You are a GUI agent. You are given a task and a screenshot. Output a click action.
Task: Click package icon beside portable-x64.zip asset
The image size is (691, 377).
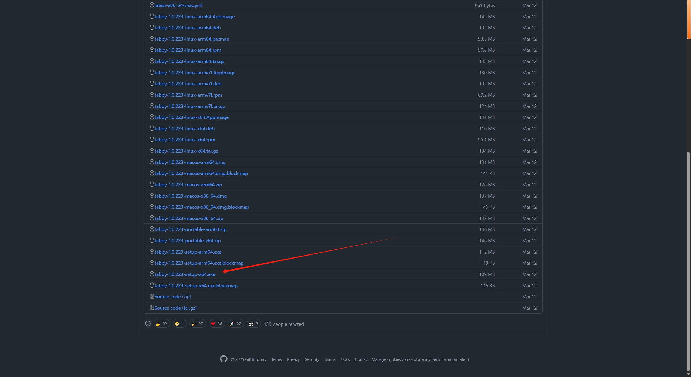(152, 240)
